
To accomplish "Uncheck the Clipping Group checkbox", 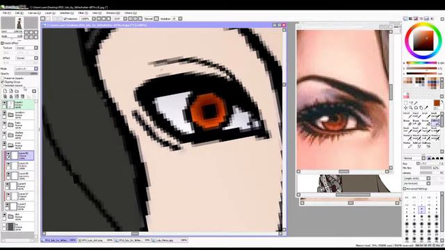I will pyautogui.click(x=3, y=82).
